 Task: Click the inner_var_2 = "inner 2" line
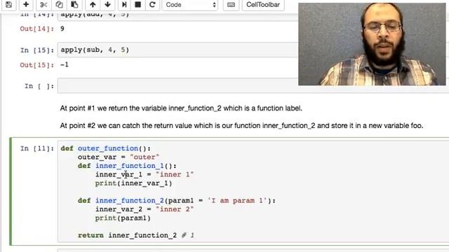click(x=145, y=209)
